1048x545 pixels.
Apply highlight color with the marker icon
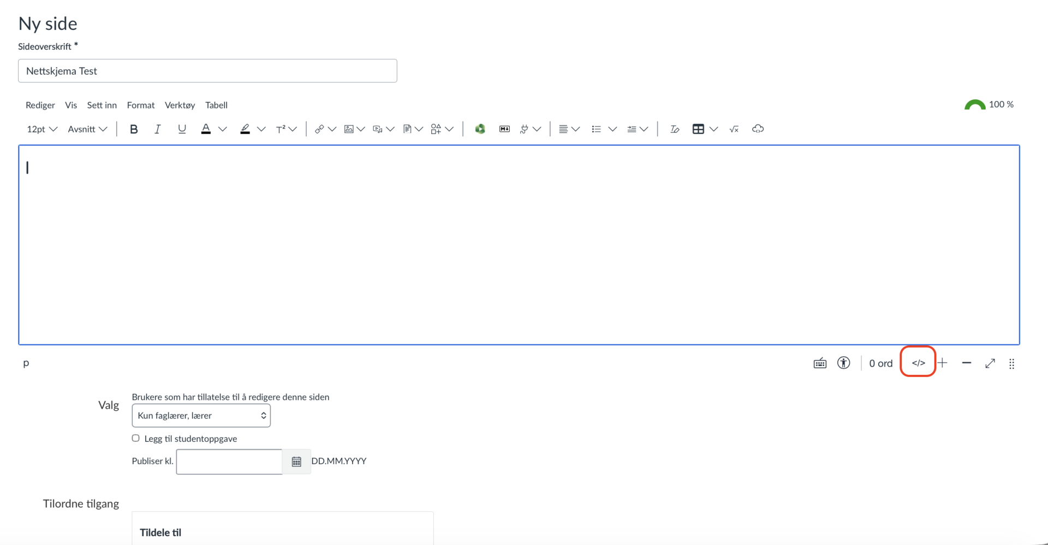tap(245, 129)
